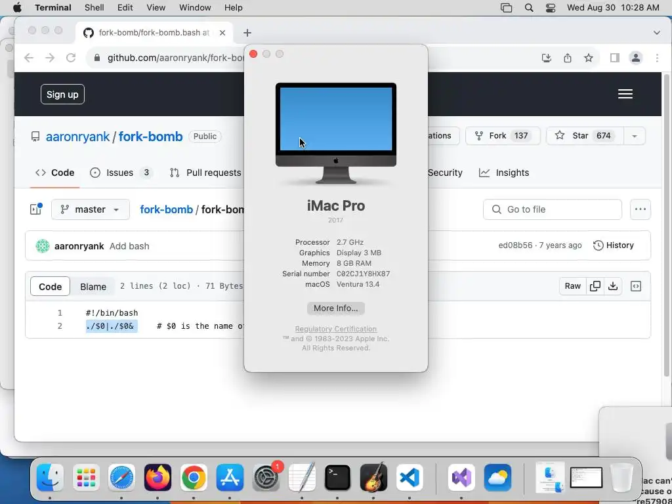Open the ed08b56 commit link
This screenshot has width=672, height=504.
(x=515, y=245)
